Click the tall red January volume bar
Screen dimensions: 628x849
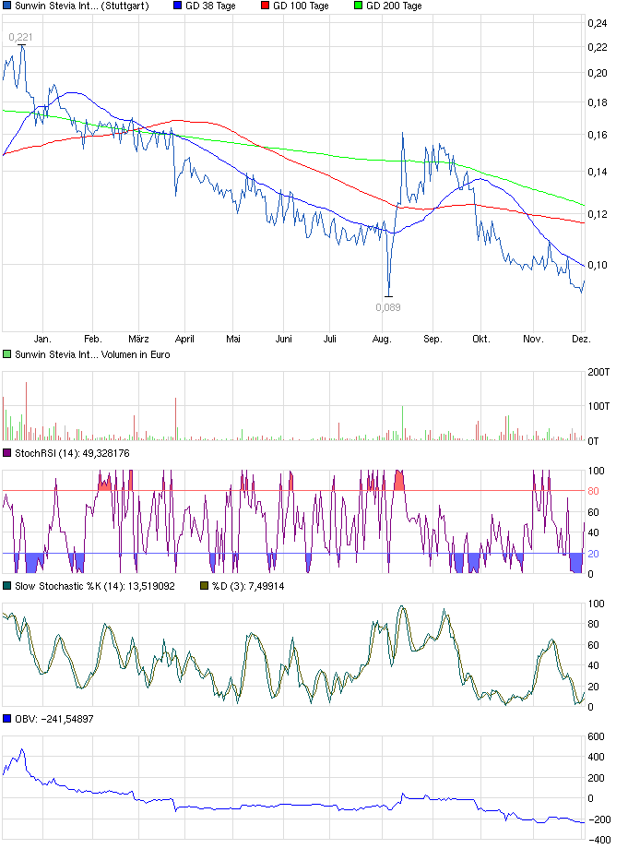coord(26,411)
